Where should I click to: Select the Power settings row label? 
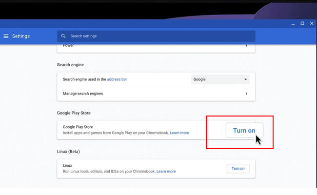tap(68, 46)
